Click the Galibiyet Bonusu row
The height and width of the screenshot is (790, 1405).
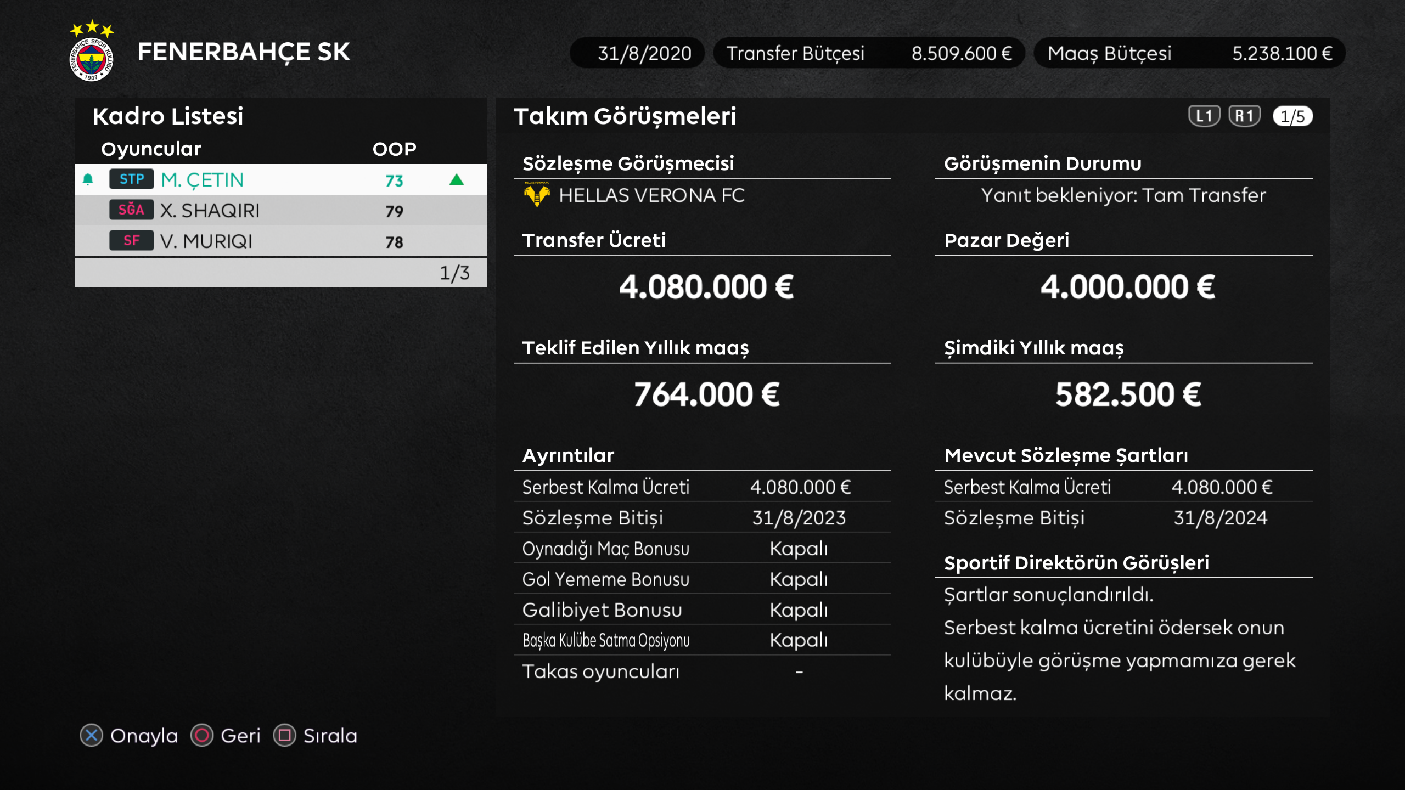(x=702, y=610)
